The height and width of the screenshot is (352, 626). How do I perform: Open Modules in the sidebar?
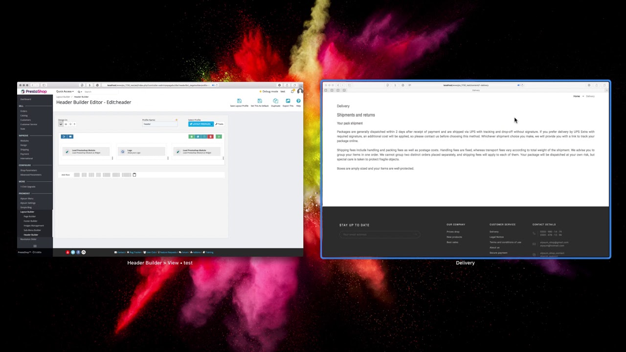point(24,141)
